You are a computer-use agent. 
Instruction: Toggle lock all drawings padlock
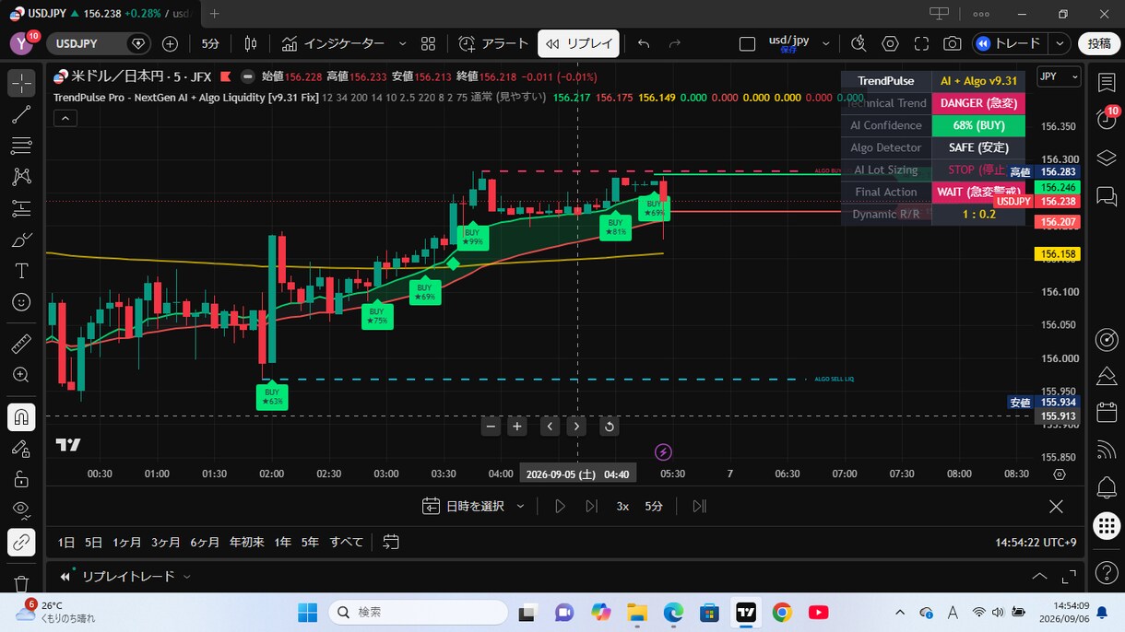[x=21, y=479]
